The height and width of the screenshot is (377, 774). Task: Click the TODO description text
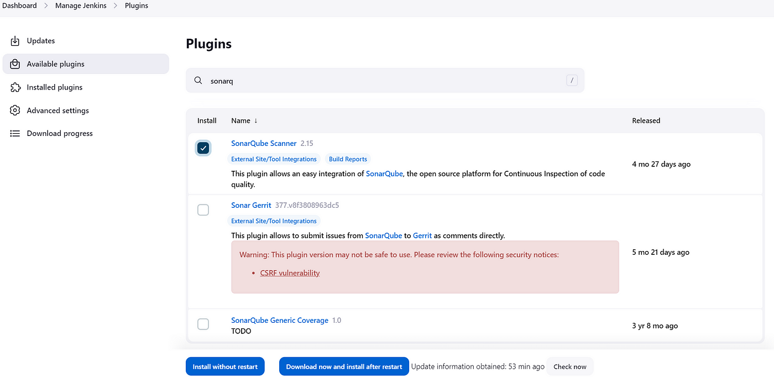(x=241, y=331)
